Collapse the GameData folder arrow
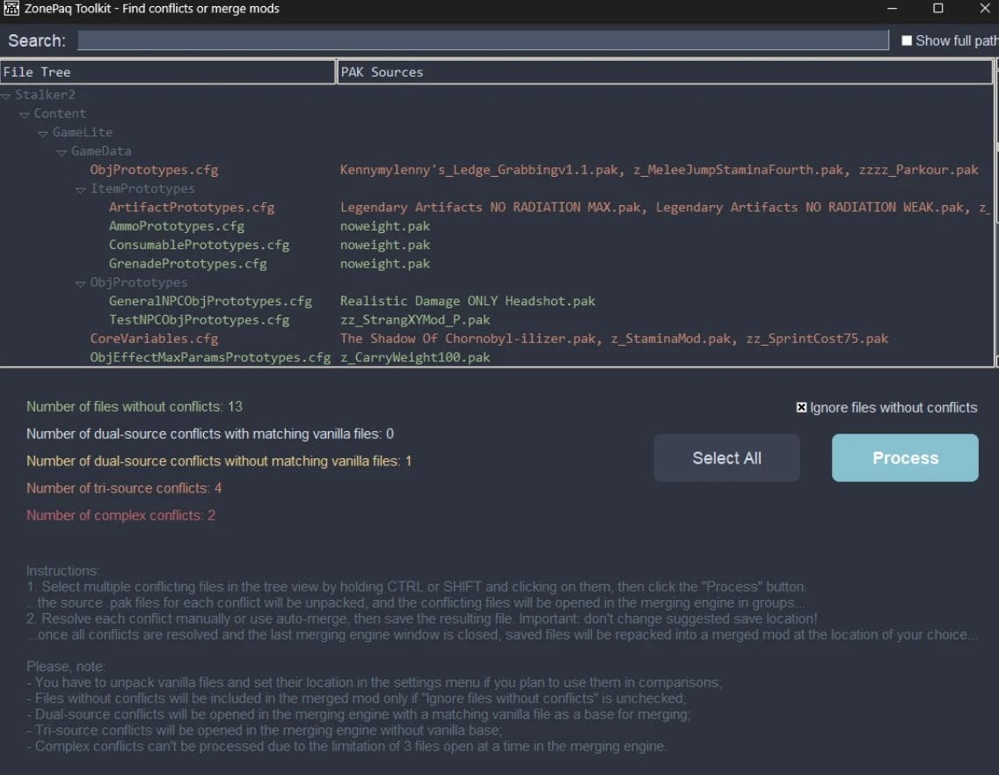This screenshot has width=999, height=775. point(62,152)
